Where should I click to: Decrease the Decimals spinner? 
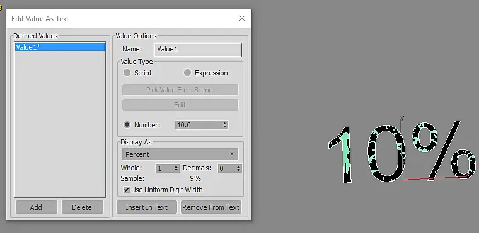point(239,170)
